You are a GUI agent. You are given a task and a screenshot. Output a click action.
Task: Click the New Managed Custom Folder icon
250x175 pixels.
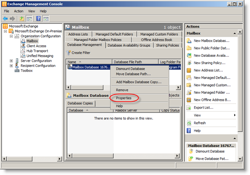[x=189, y=85]
